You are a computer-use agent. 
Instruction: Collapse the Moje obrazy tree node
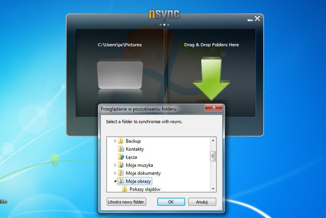click(x=115, y=181)
